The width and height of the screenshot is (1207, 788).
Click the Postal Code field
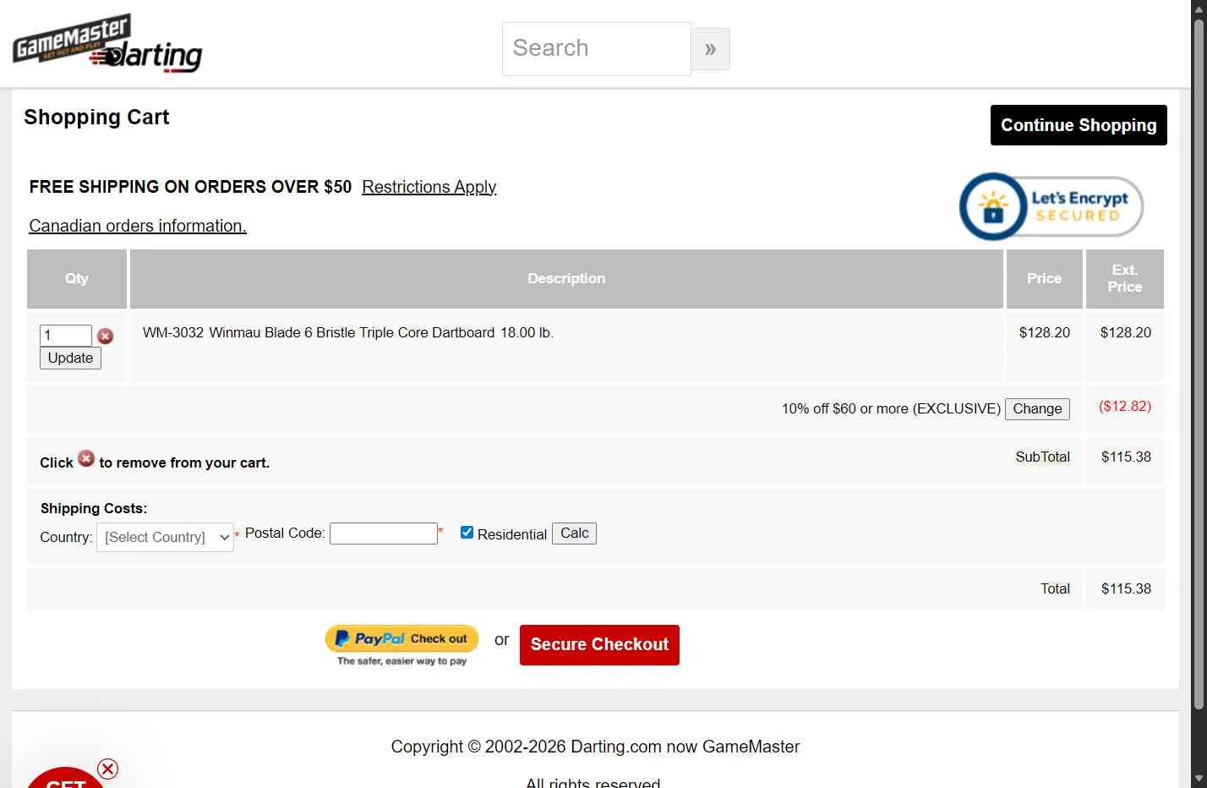384,534
